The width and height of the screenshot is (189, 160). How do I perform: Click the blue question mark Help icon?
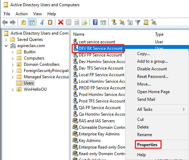click(95, 22)
